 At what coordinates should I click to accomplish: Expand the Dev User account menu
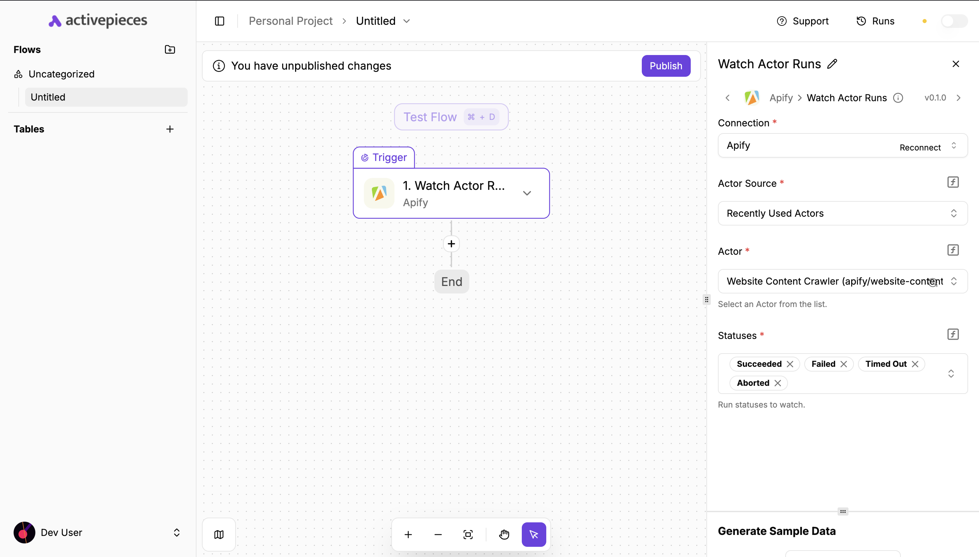point(176,532)
